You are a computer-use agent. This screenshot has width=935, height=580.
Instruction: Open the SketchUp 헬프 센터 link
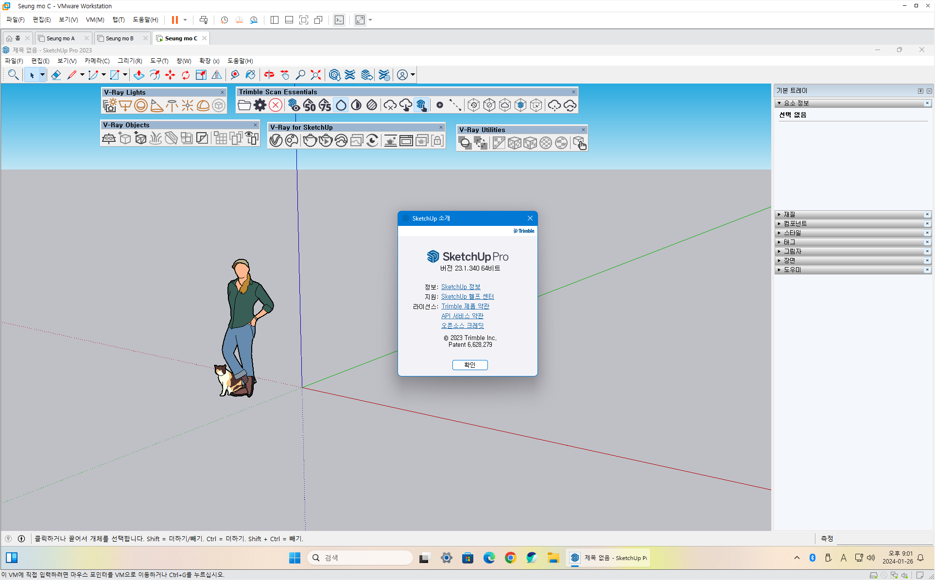[467, 296]
